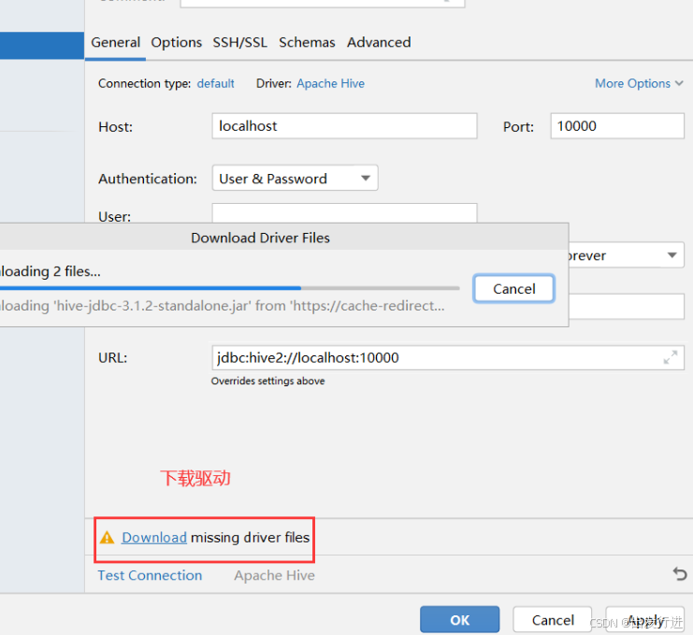The height and width of the screenshot is (635, 693).
Task: Click into the URL field
Action: 448,357
